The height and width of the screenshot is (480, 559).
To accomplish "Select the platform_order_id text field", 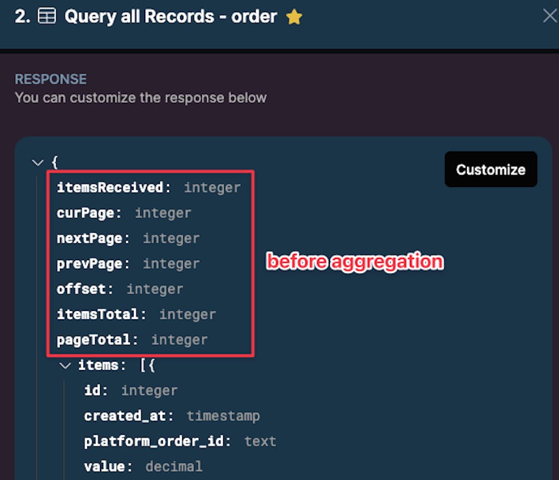I will click(x=180, y=441).
